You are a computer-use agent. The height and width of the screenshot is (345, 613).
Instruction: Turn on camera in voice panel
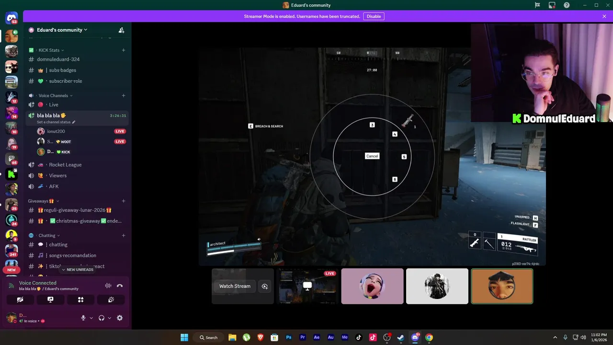point(20,299)
